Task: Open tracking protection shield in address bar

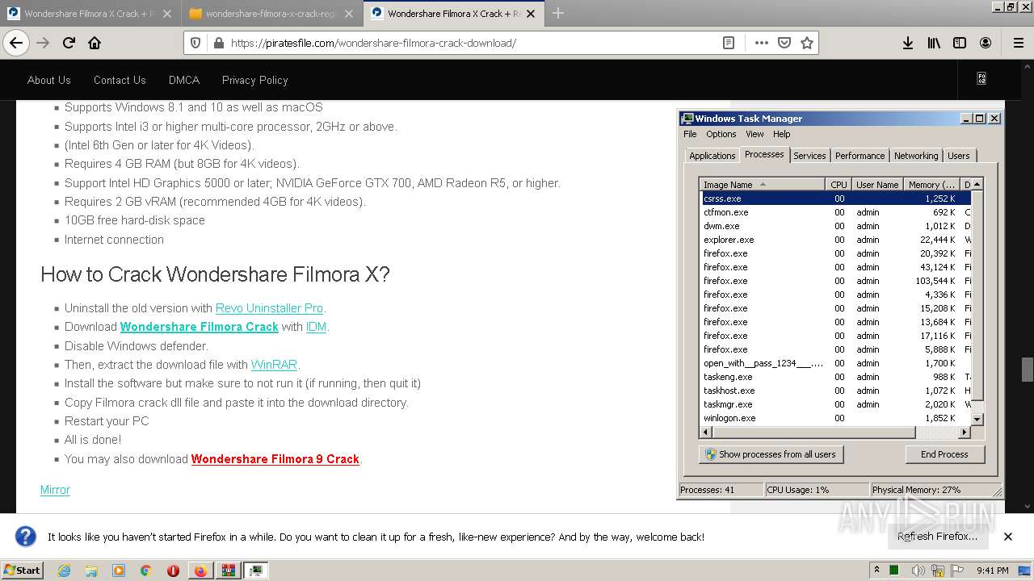Action: (x=195, y=43)
